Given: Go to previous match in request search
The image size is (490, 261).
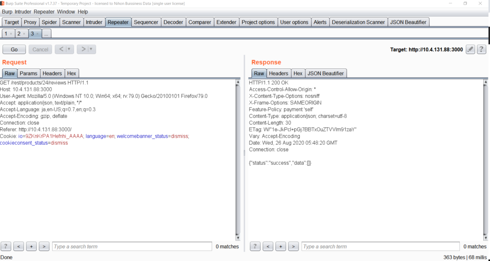Looking at the screenshot, I should click(x=19, y=246).
